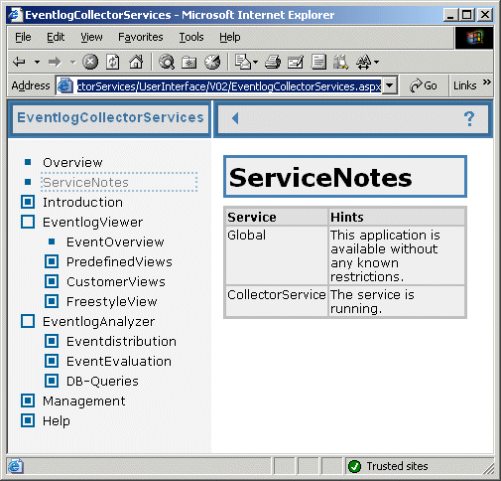Screen dimensions: 501x481
Task: Expand the Management tree node
Action: pyautogui.click(x=28, y=401)
